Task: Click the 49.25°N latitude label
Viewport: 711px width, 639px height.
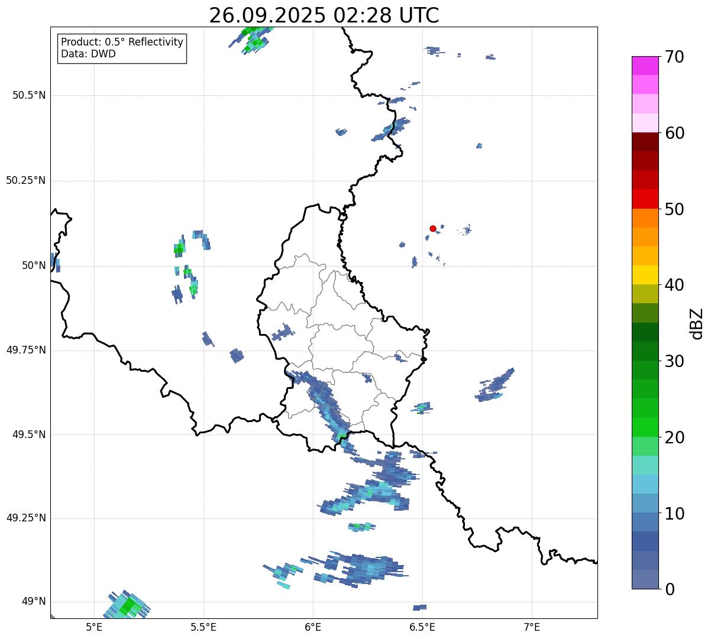Action: click(x=25, y=518)
